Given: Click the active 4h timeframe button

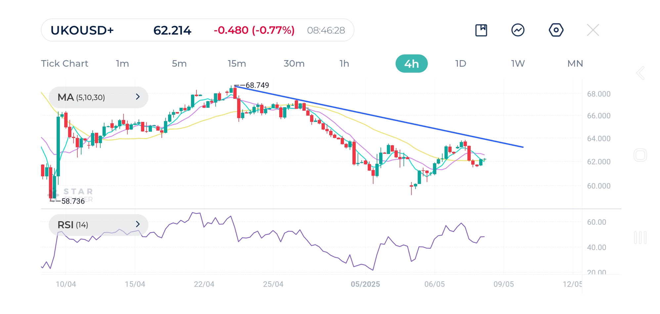Looking at the screenshot, I should 411,63.
